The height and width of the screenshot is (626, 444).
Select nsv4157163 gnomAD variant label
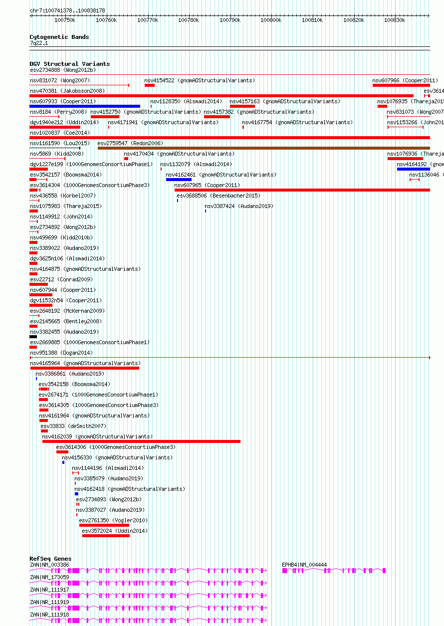(x=285, y=102)
